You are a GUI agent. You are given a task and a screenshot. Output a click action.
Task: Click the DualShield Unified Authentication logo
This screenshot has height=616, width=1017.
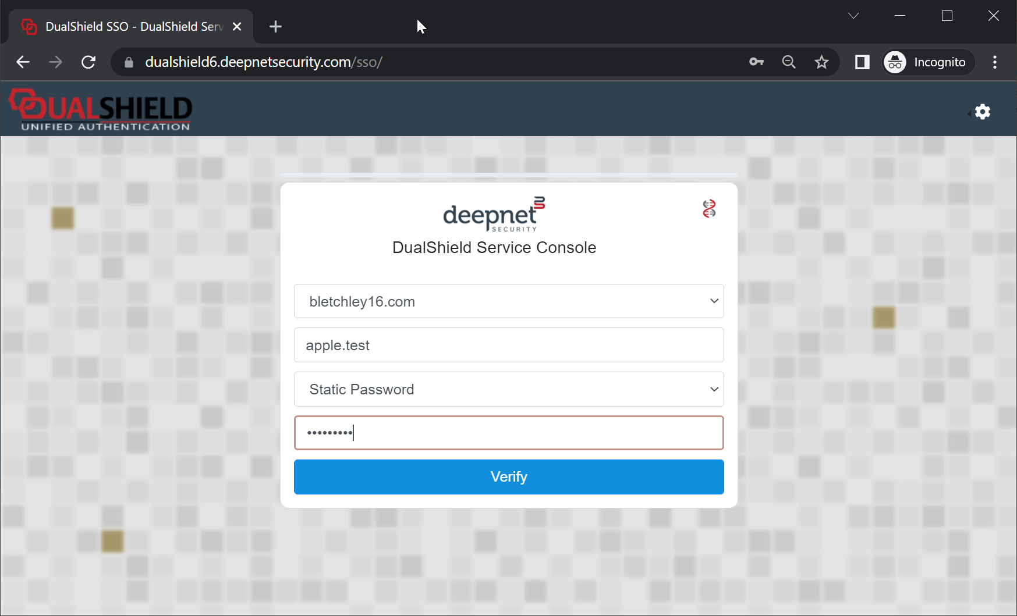101,110
